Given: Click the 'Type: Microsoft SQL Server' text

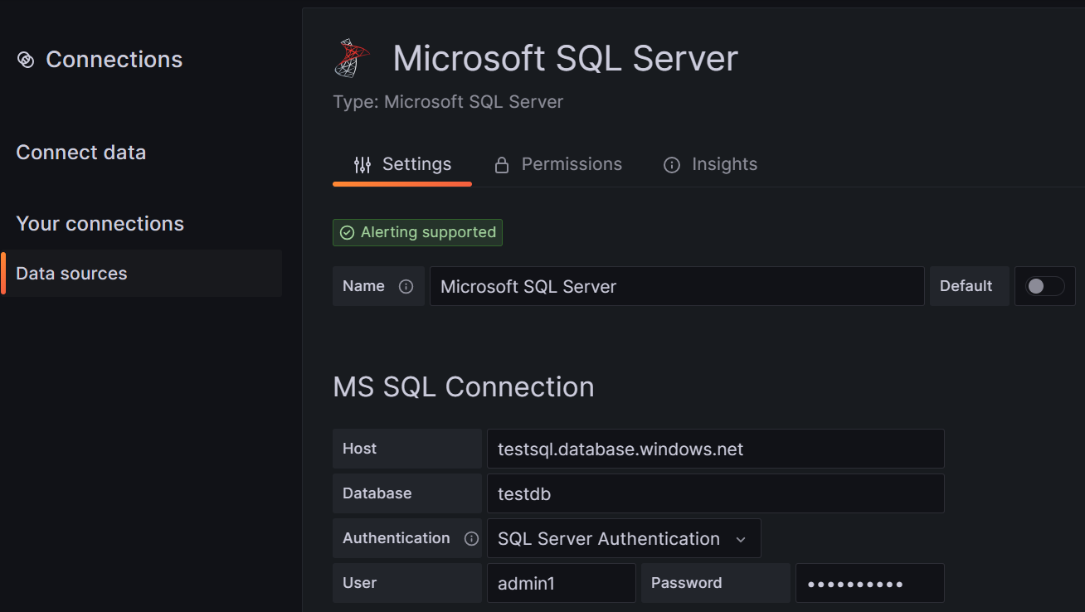Looking at the screenshot, I should click(448, 102).
